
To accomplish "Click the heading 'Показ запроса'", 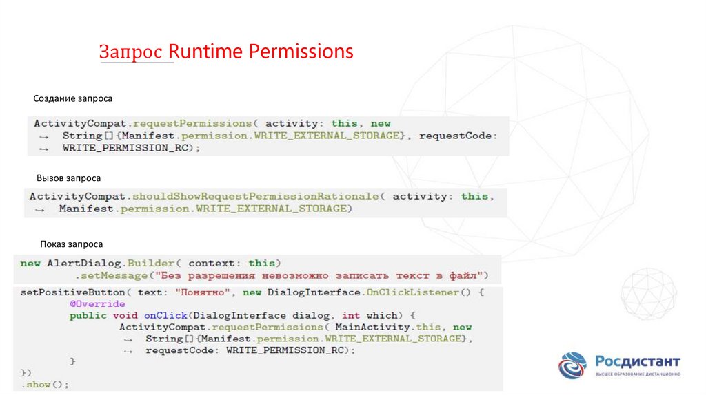I will 72,244.
